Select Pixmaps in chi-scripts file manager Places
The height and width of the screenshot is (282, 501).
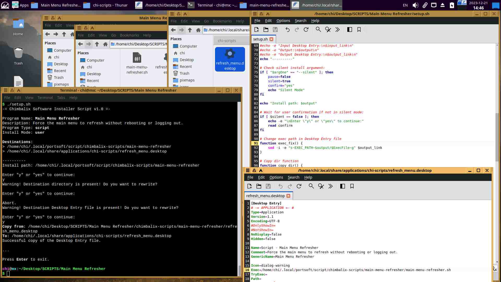187,80
